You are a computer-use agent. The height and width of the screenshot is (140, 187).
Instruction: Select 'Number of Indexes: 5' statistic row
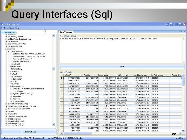tap(22, 61)
